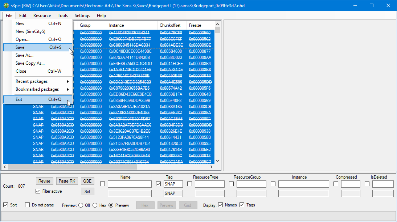Sort by the Instance column header

tap(132, 25)
